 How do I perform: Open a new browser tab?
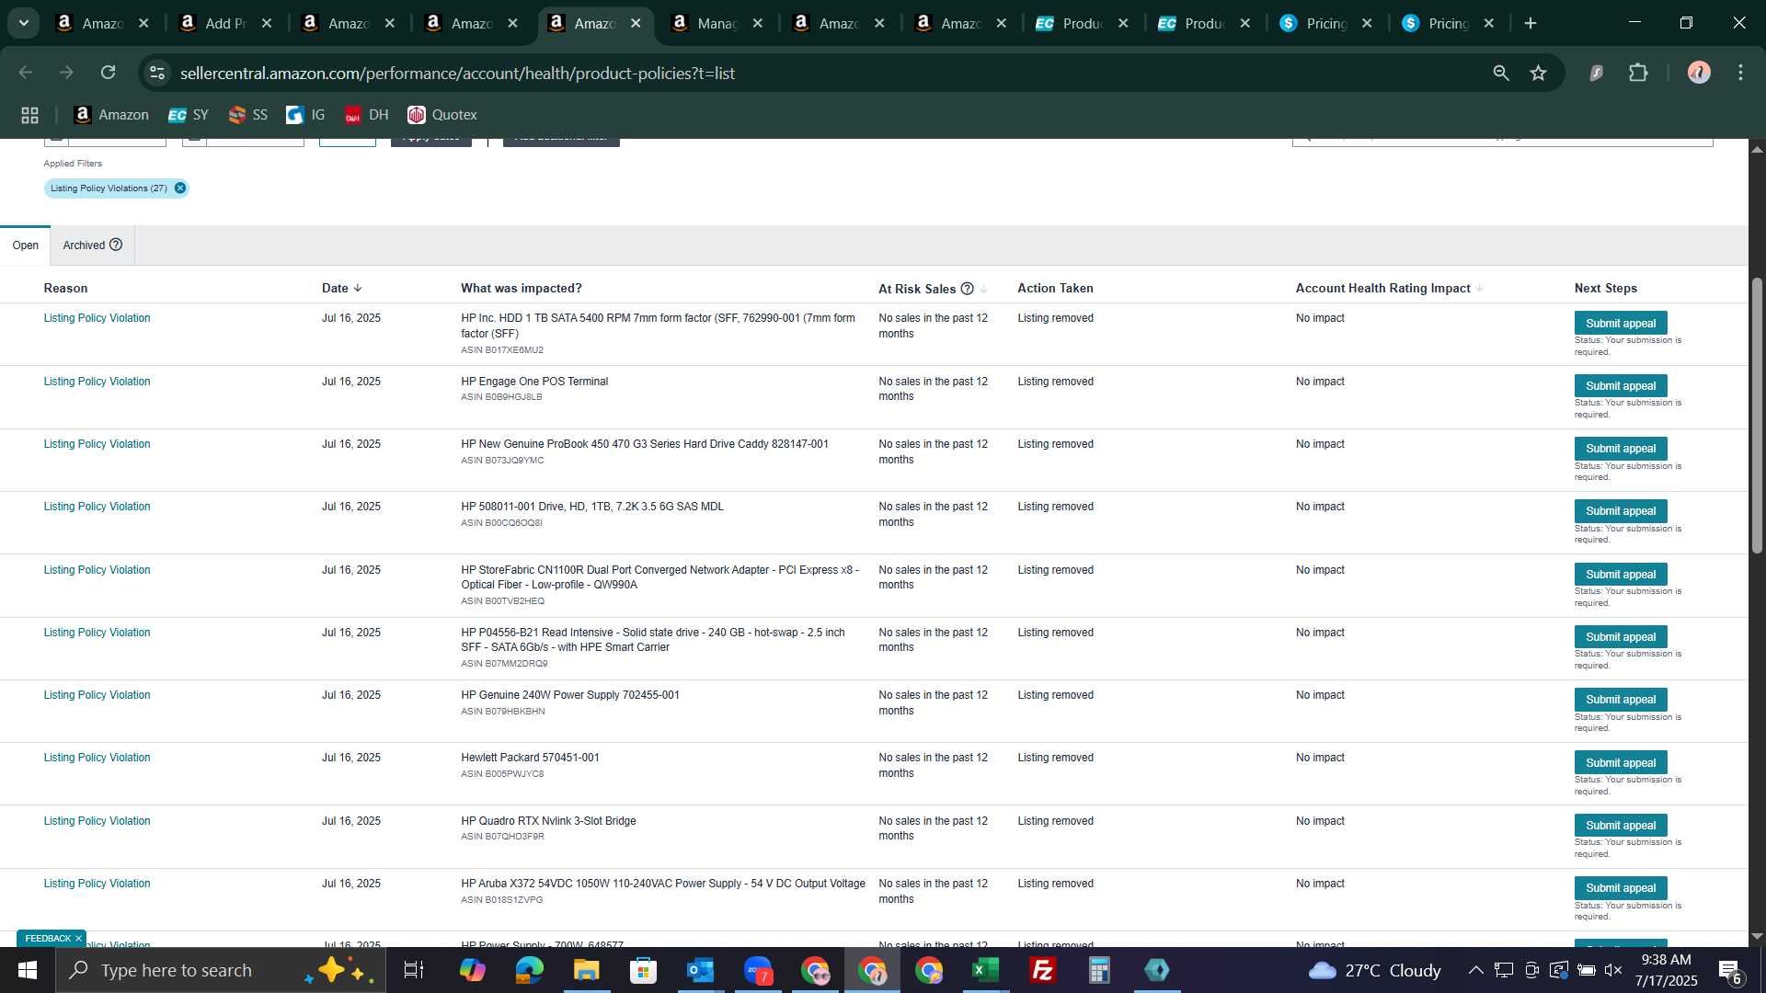[1531, 23]
